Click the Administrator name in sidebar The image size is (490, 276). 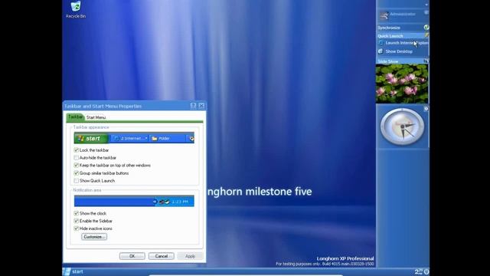tap(403, 14)
